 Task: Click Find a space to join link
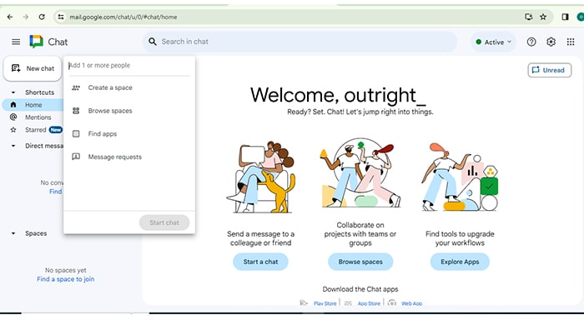[x=66, y=279]
